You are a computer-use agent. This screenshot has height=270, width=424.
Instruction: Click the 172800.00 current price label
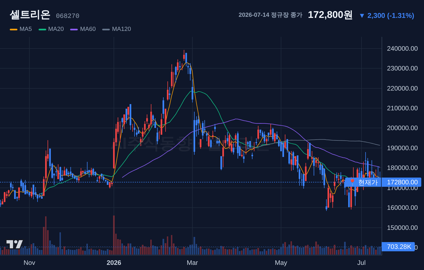[401, 182]
